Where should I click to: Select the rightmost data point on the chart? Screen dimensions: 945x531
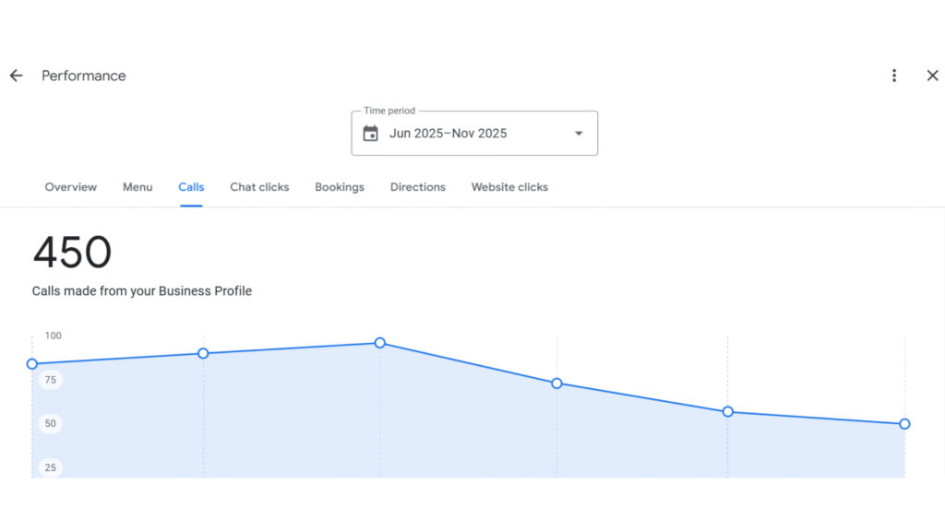pyautogui.click(x=904, y=424)
